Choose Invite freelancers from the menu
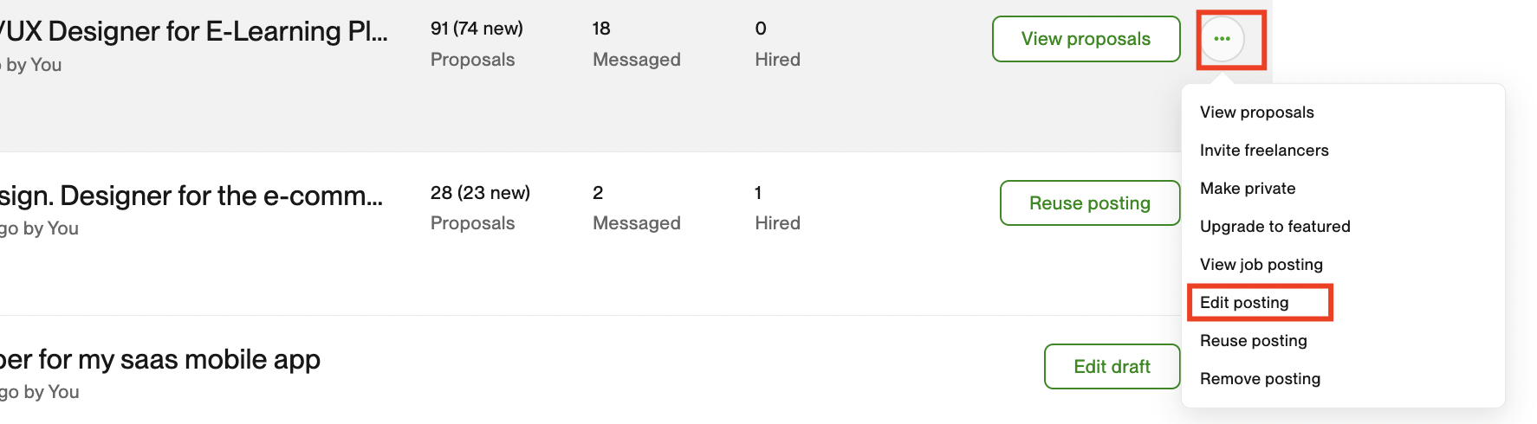This screenshot has height=424, width=1537. click(1264, 151)
